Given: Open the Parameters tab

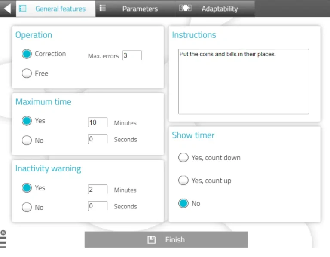Looking at the screenshot, I should tap(135, 9).
